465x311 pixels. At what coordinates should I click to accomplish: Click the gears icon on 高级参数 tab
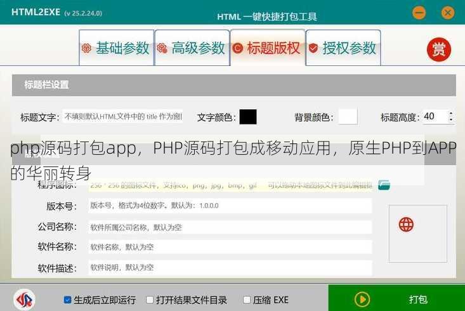(162, 48)
